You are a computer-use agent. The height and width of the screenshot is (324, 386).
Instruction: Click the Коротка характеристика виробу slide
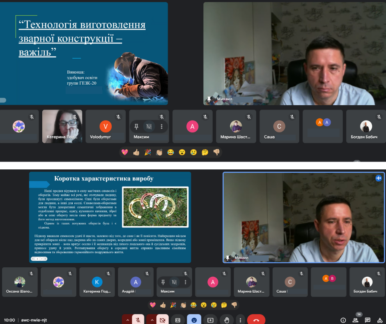pyautogui.click(x=110, y=217)
